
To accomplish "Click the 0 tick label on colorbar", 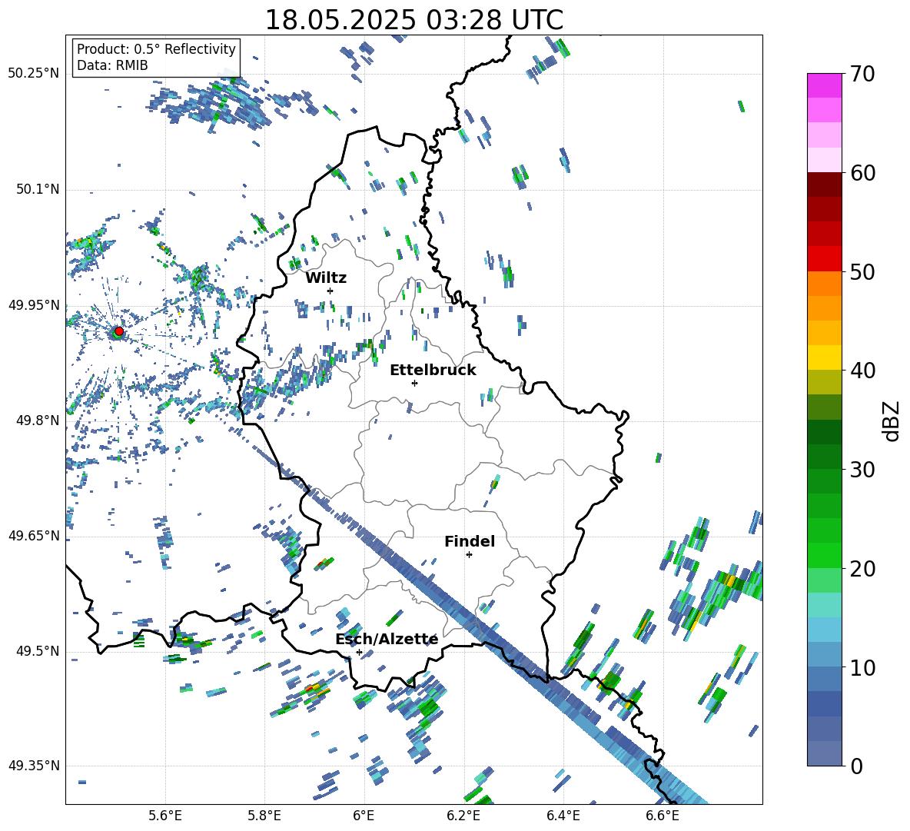I will pos(855,766).
